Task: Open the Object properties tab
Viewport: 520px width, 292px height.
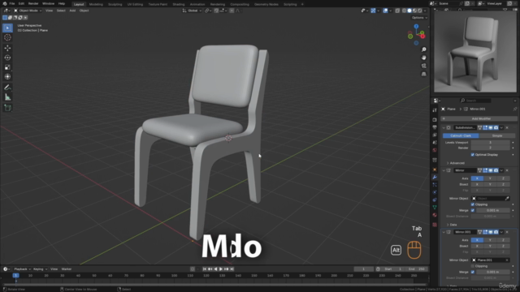Action: point(435,170)
